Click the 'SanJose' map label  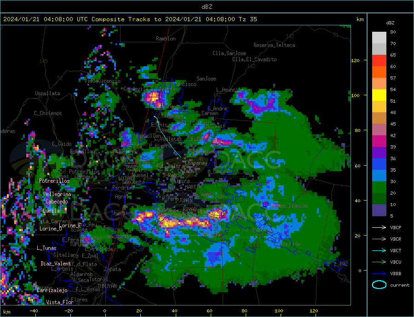pos(206,79)
